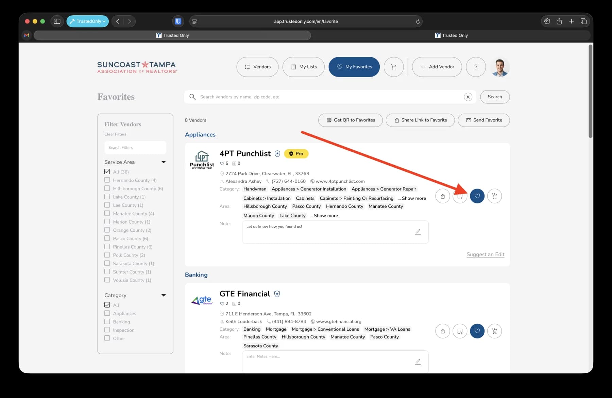
Task: Edit the 4PT Punchlist note
Action: coord(418,232)
